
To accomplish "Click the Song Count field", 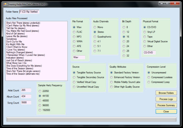I will 26,102.
